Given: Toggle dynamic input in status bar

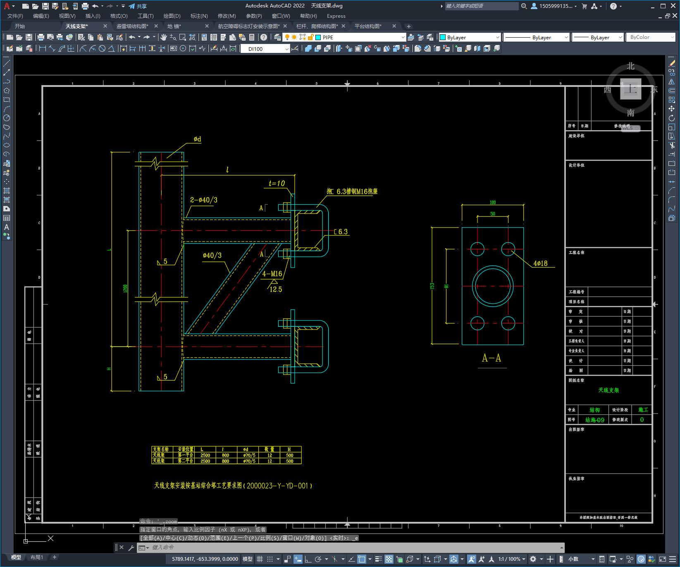Looking at the screenshot, I should [298, 559].
